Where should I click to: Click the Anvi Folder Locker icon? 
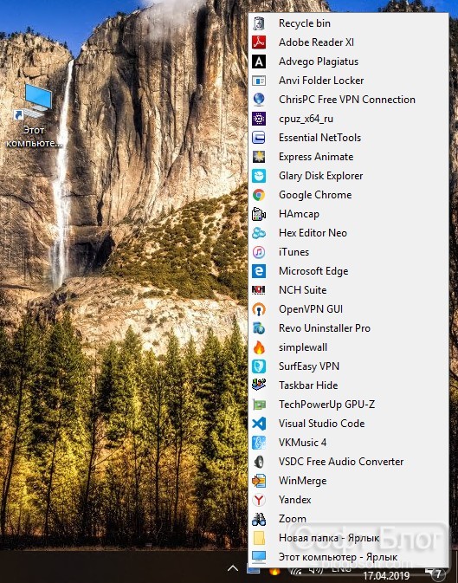[x=259, y=81]
